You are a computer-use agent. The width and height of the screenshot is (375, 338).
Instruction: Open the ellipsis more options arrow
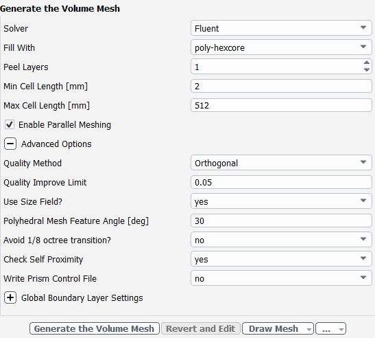pos(341,329)
